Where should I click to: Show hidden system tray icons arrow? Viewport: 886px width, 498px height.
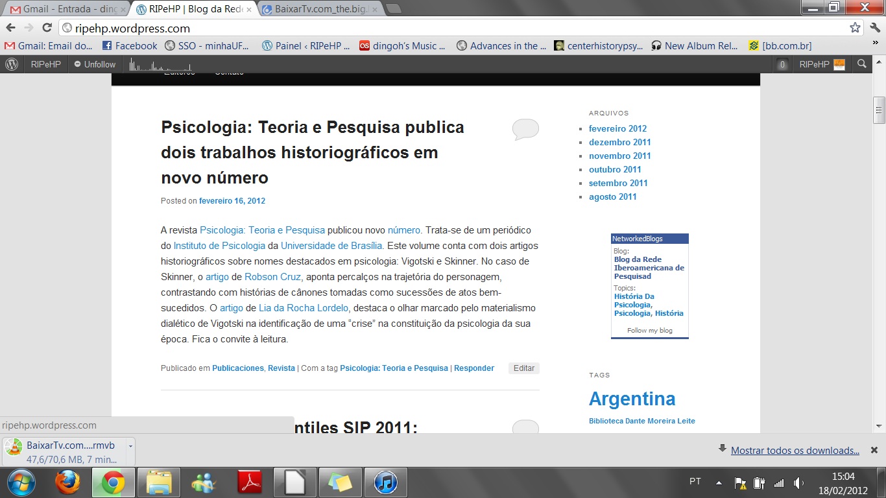719,482
